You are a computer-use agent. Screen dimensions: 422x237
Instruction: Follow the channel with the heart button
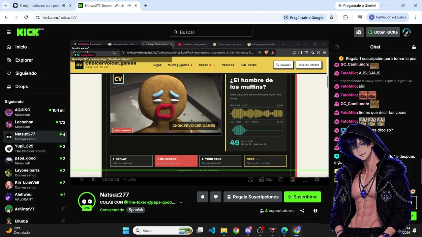click(x=216, y=197)
